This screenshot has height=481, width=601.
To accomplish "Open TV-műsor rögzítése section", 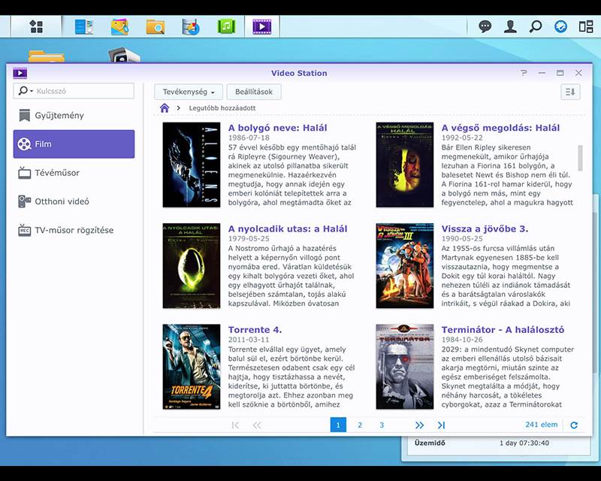I will (74, 230).
